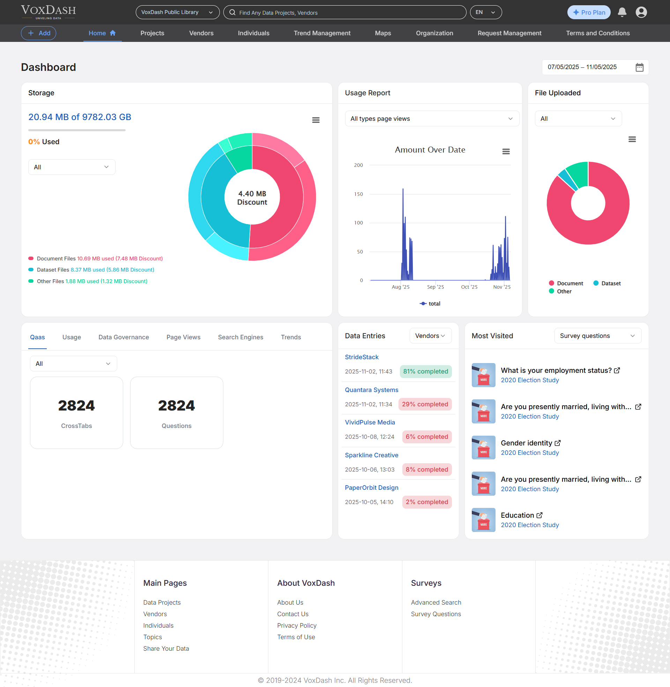The height and width of the screenshot is (687, 670).
Task: Toggle the total series in Usage Report
Action: 430,303
